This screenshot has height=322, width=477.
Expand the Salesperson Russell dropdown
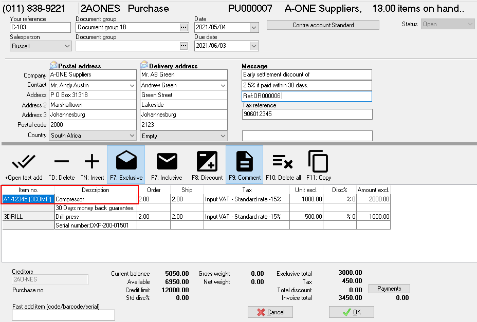[67, 46]
